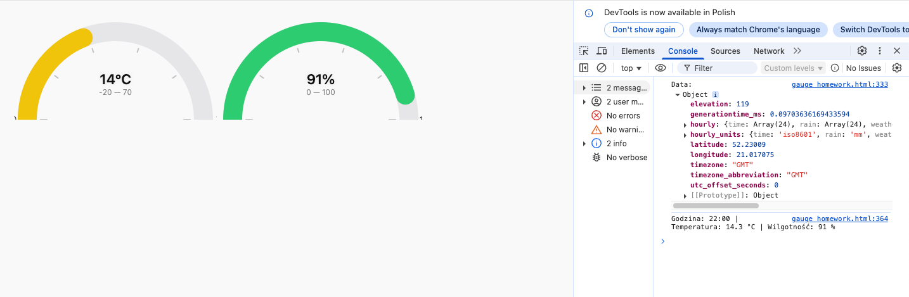Click the Don't show again button
The image size is (909, 297).
(x=643, y=29)
